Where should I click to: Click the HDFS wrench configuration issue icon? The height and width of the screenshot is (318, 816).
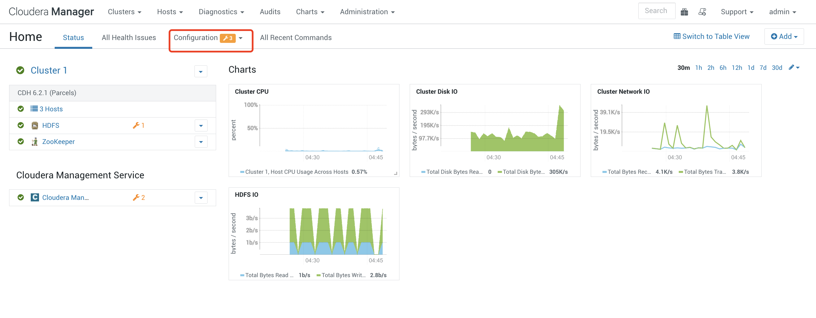click(136, 125)
